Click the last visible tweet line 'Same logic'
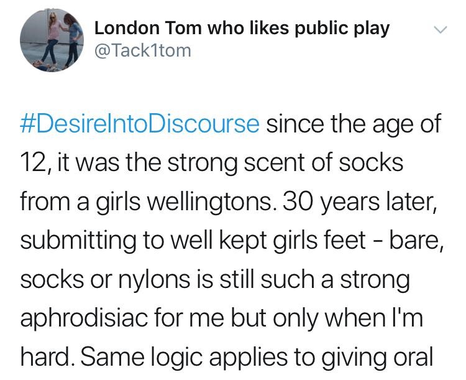The height and width of the screenshot is (380, 466). click(x=226, y=357)
